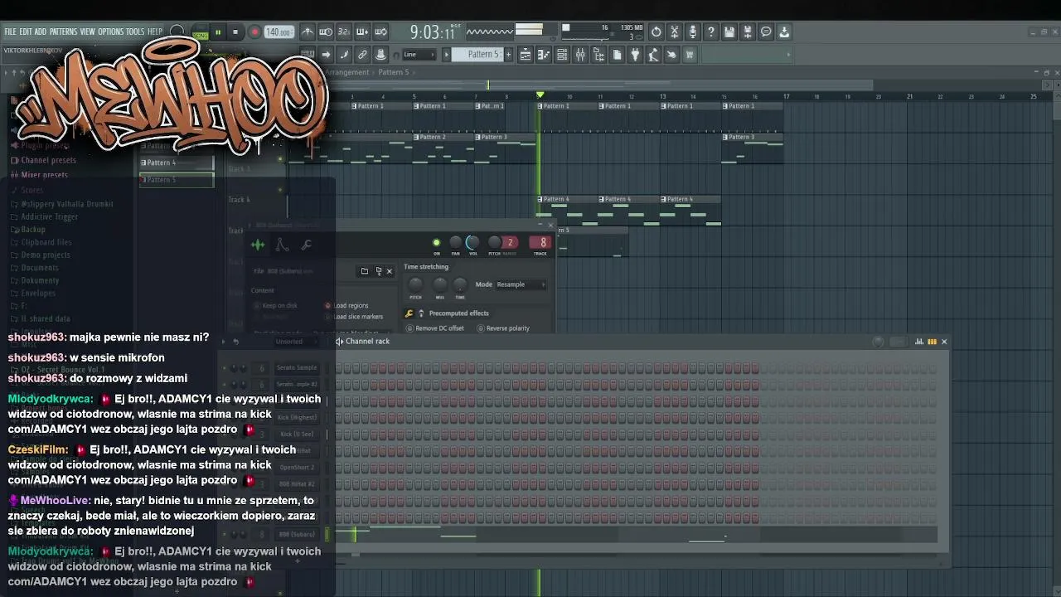Click the sampler VOL knob
1061x597 pixels.
pyautogui.click(x=472, y=242)
